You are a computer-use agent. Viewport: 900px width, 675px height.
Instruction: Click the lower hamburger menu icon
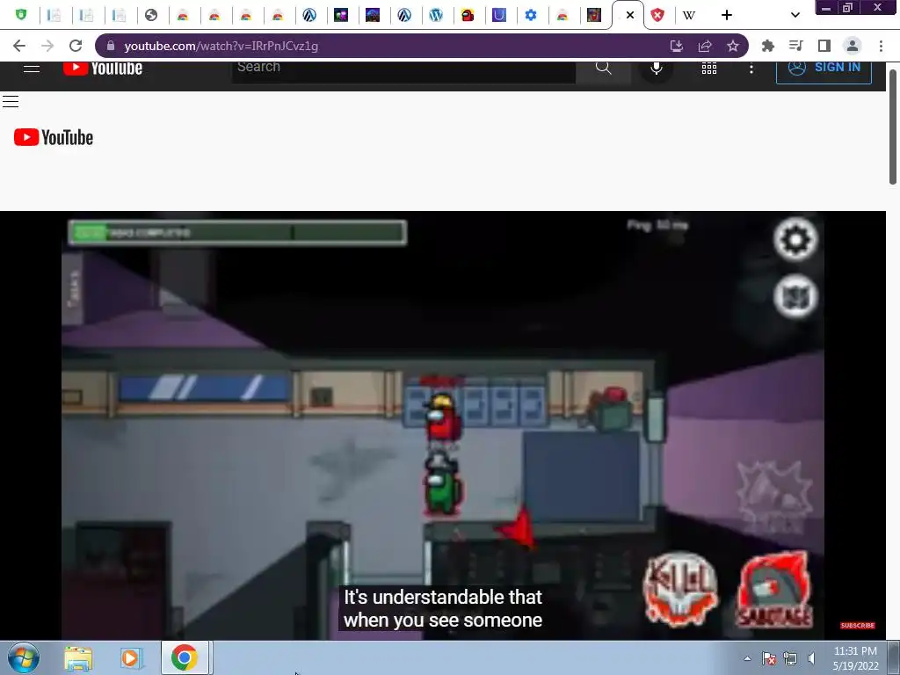tap(11, 102)
